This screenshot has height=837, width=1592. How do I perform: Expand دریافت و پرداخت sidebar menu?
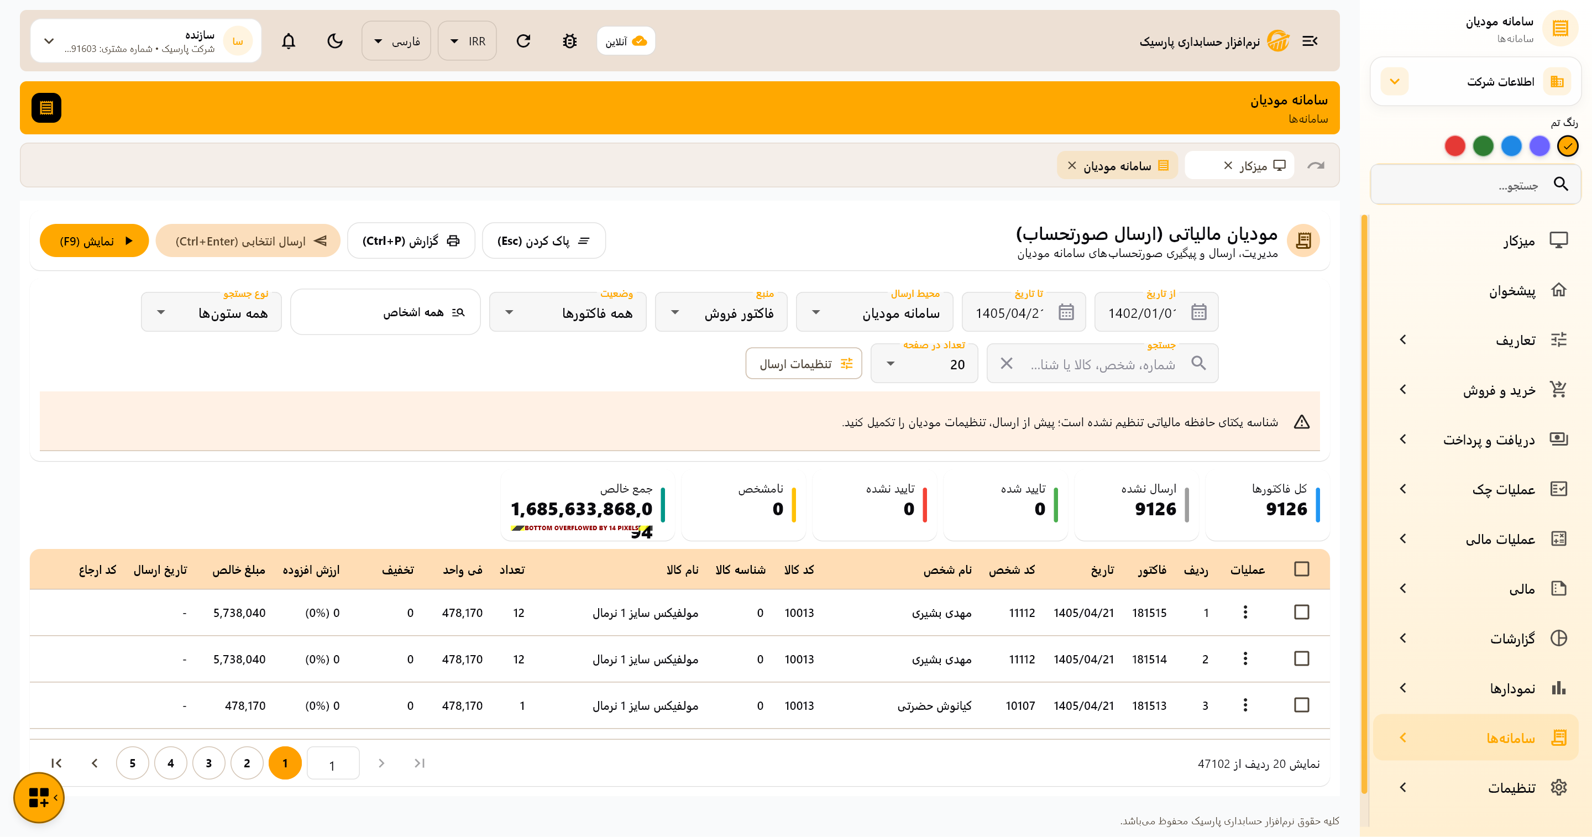(1475, 439)
